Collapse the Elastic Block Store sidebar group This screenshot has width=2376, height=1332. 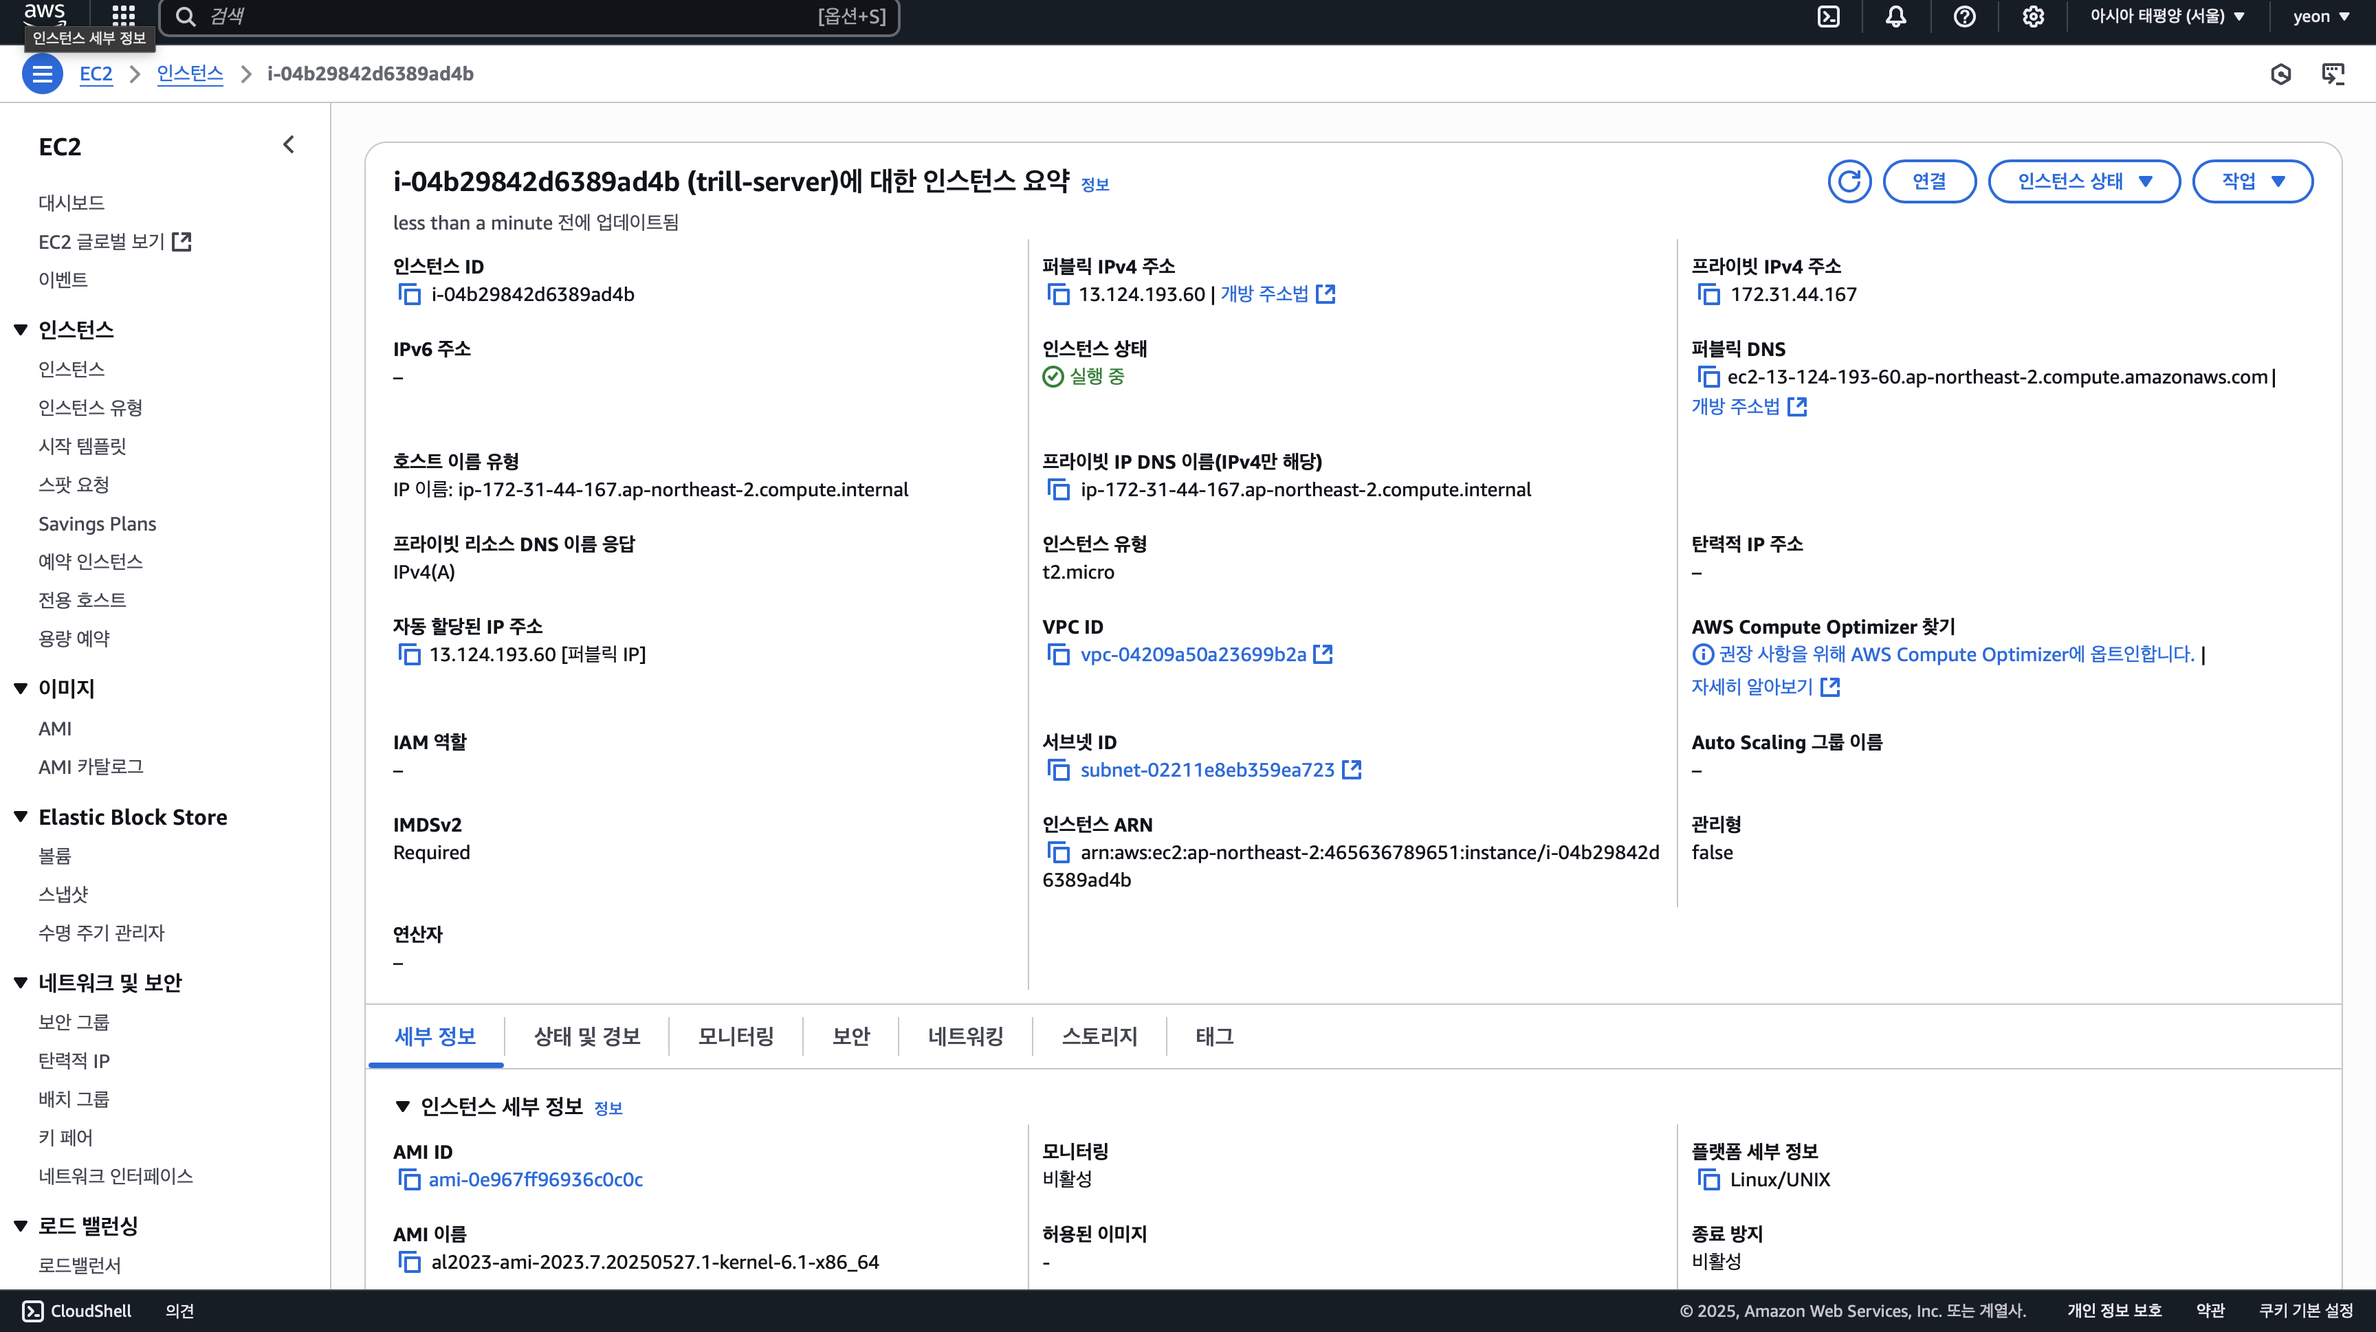click(21, 817)
